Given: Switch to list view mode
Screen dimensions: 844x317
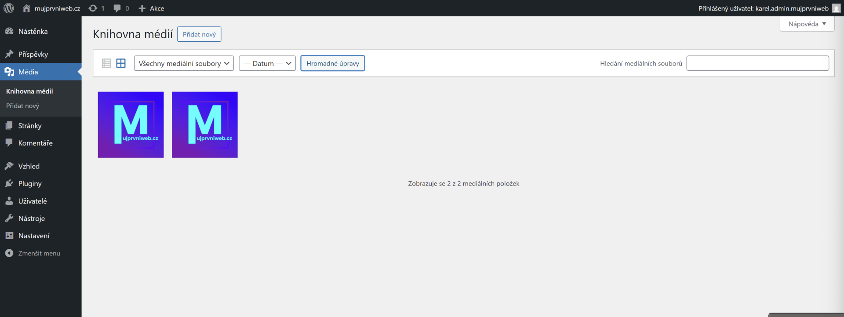Looking at the screenshot, I should tap(106, 63).
